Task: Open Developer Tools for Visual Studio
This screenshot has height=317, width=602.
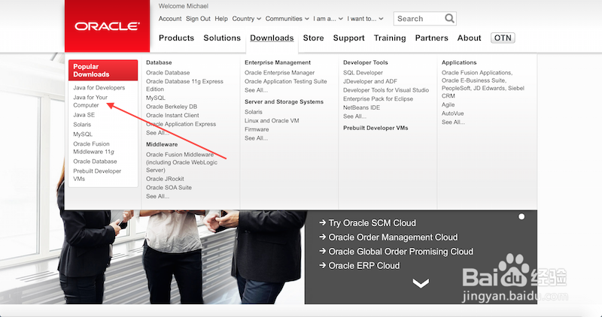Action: tap(386, 90)
